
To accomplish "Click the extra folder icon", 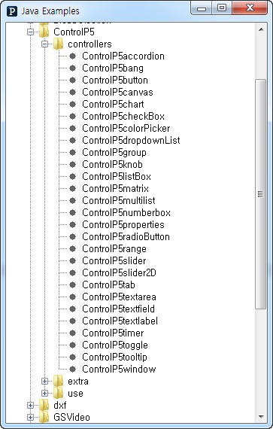I will click(x=58, y=381).
